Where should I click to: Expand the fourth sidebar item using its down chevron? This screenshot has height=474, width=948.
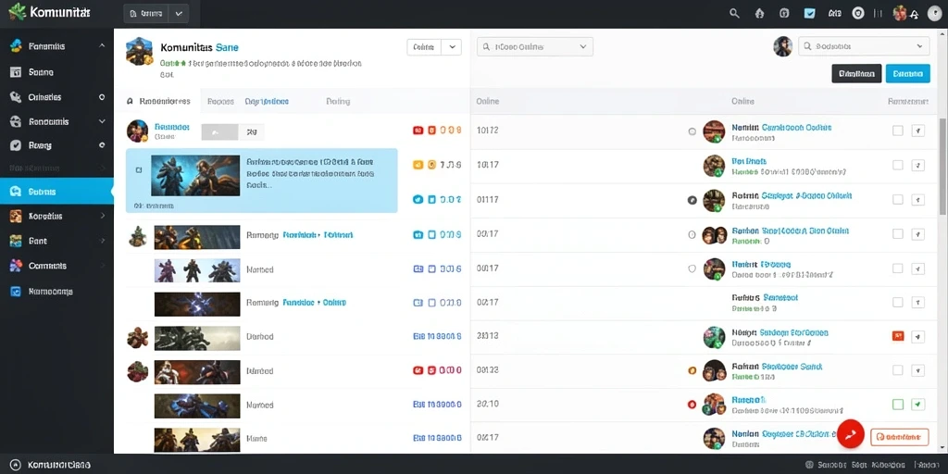[102, 121]
